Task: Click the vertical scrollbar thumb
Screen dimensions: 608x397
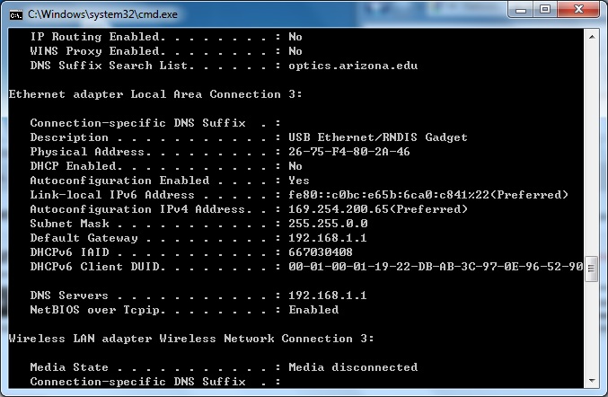Action: pos(592,269)
